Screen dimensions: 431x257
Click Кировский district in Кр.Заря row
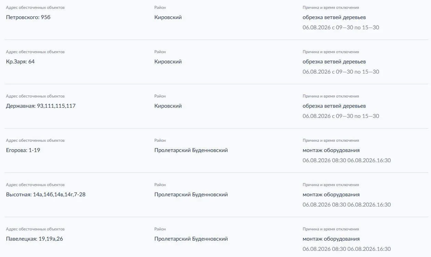(168, 62)
